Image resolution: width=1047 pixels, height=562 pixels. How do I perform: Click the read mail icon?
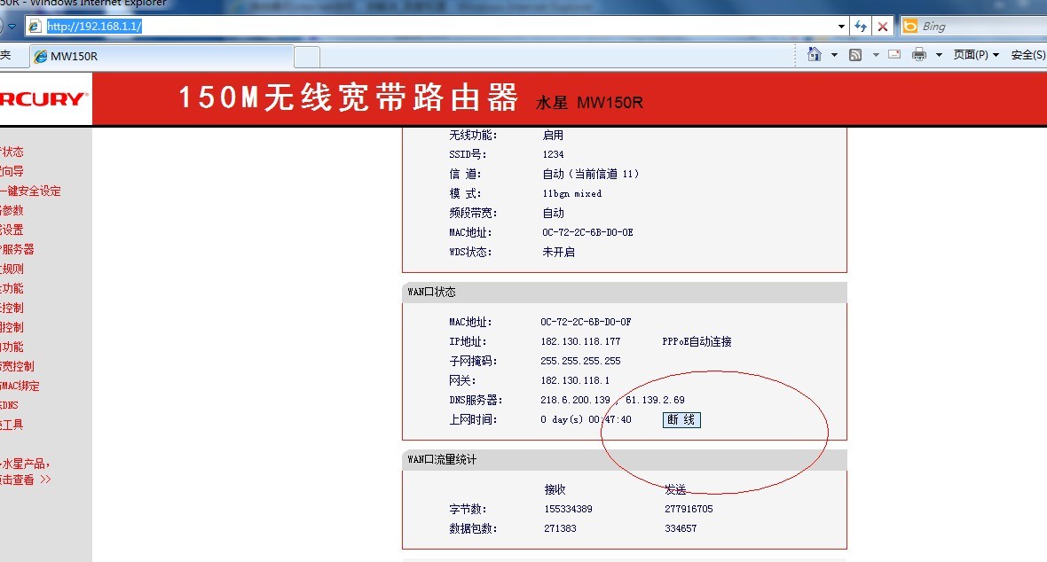[x=894, y=55]
